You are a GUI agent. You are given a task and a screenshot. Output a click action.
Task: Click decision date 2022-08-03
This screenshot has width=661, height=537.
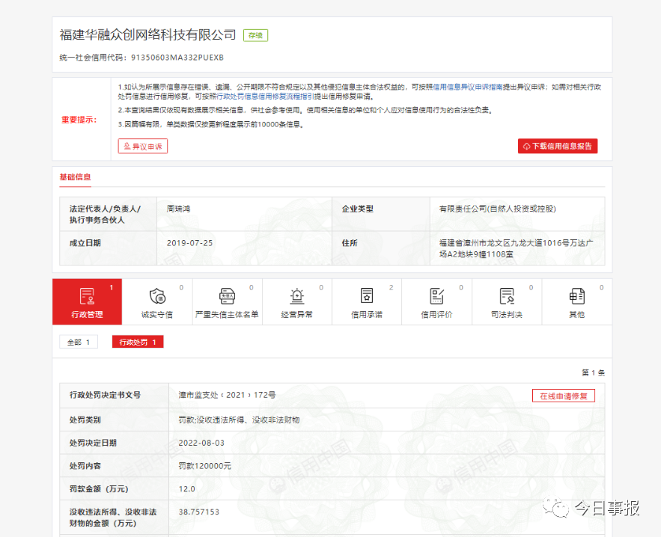tap(201, 443)
